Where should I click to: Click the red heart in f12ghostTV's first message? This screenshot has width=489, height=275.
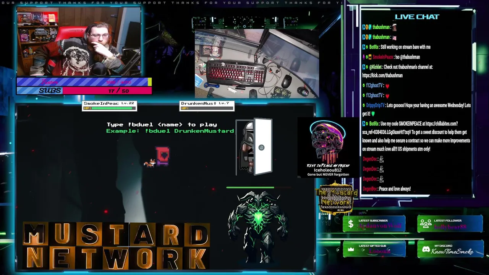[x=387, y=86]
